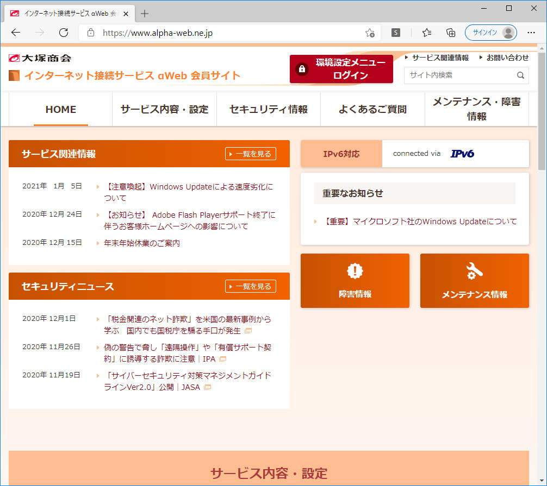Click the S extension icon in toolbar
Viewport: 547px width, 486px height.
[396, 33]
